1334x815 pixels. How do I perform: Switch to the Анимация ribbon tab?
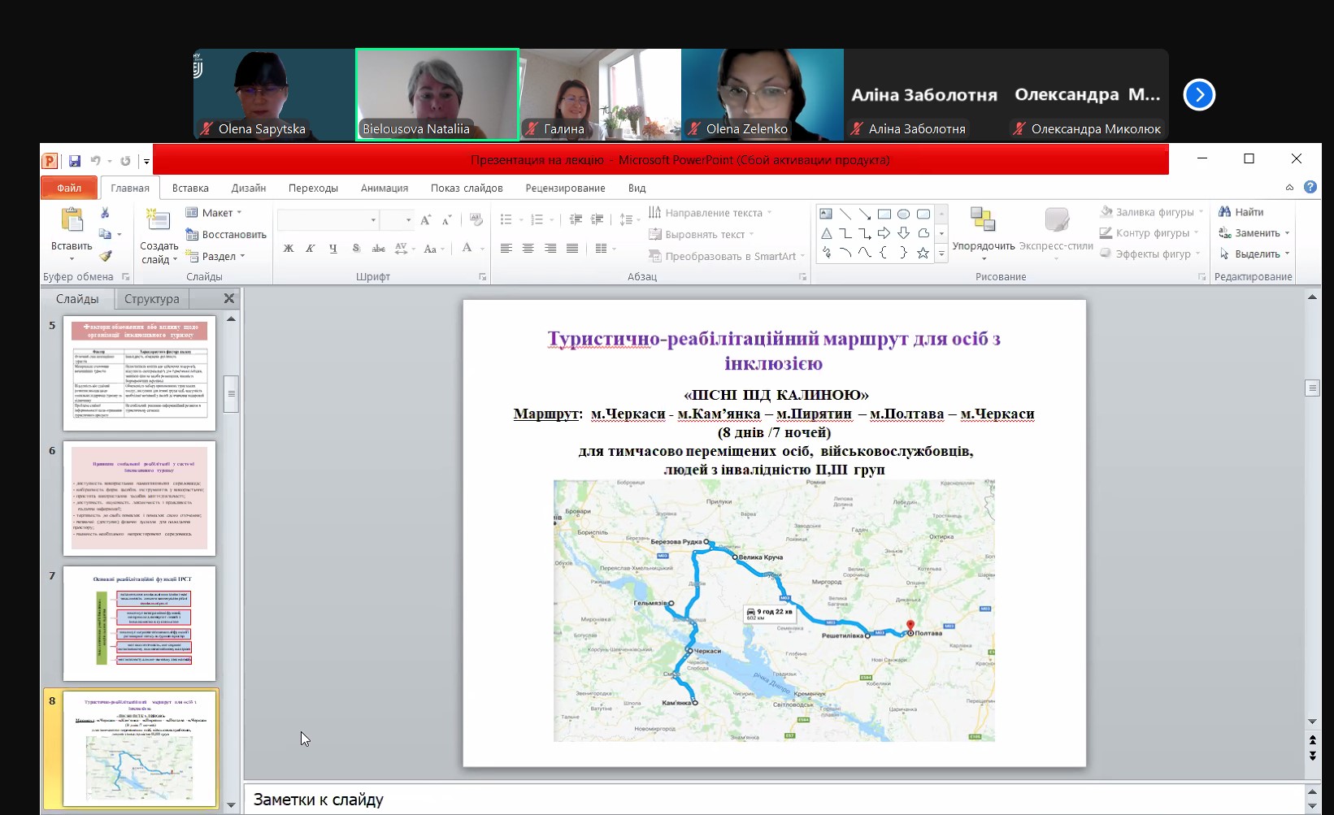click(x=385, y=188)
